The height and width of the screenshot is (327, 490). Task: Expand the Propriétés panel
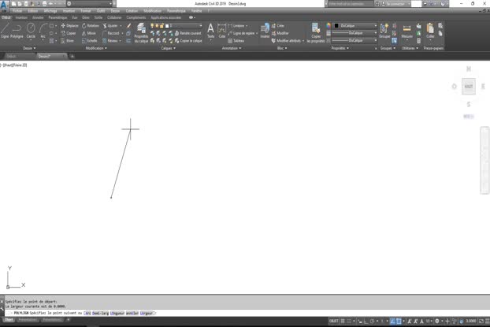click(x=340, y=48)
